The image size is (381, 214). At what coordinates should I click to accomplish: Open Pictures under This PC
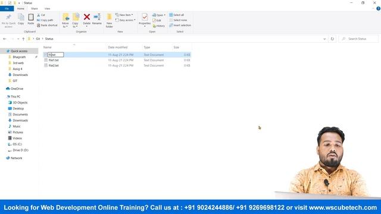(x=18, y=133)
